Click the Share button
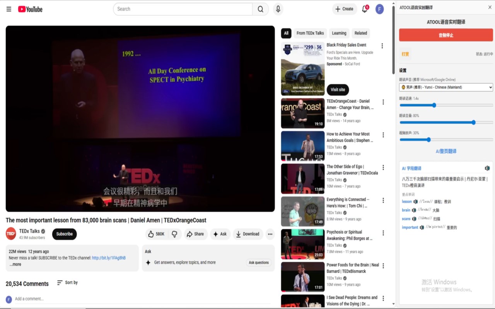Image resolution: width=495 pixels, height=309 pixels. (x=195, y=234)
